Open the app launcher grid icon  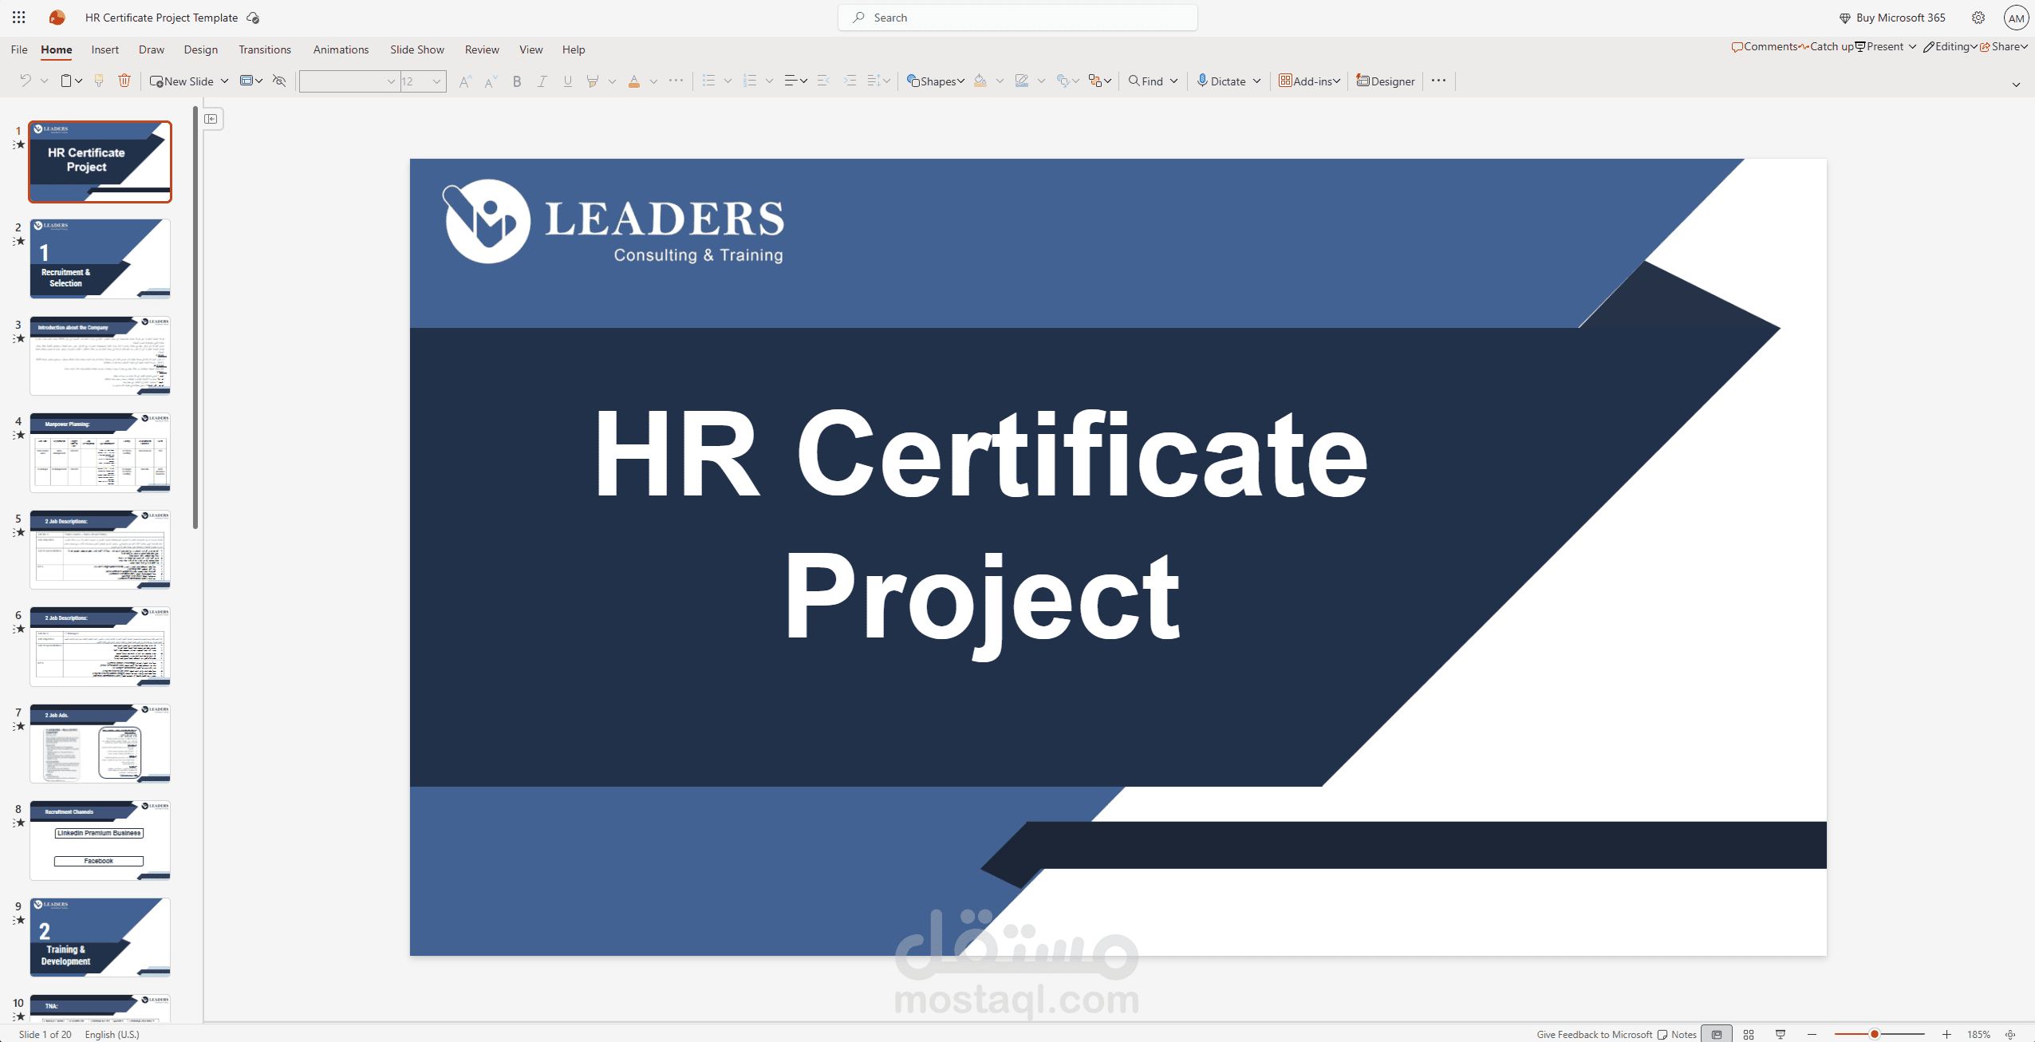(x=19, y=17)
